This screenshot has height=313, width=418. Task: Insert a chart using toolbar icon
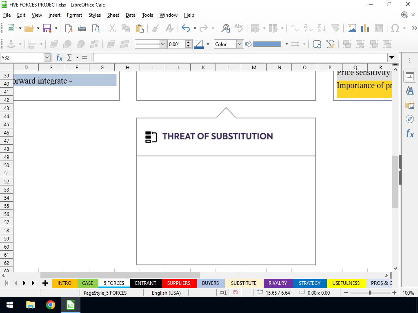click(365, 28)
